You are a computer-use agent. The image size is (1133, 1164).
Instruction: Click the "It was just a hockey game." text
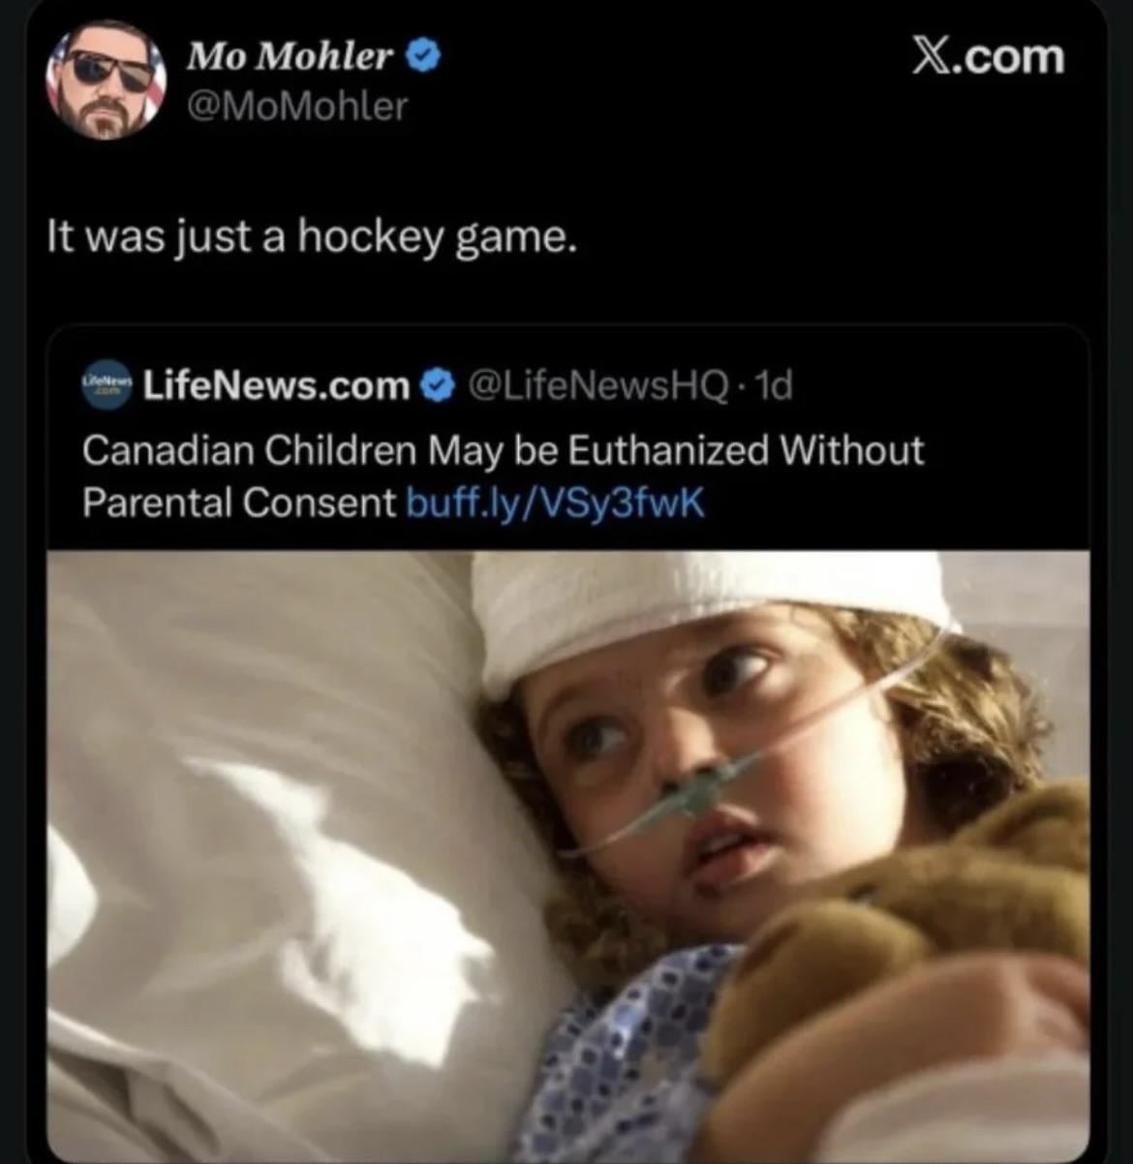(x=312, y=237)
